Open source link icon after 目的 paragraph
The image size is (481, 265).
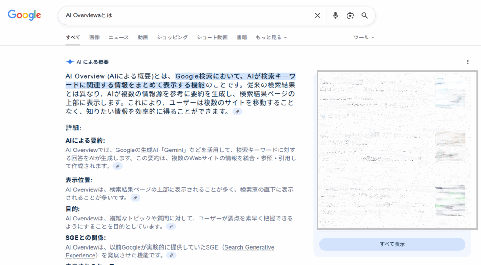coord(171,227)
